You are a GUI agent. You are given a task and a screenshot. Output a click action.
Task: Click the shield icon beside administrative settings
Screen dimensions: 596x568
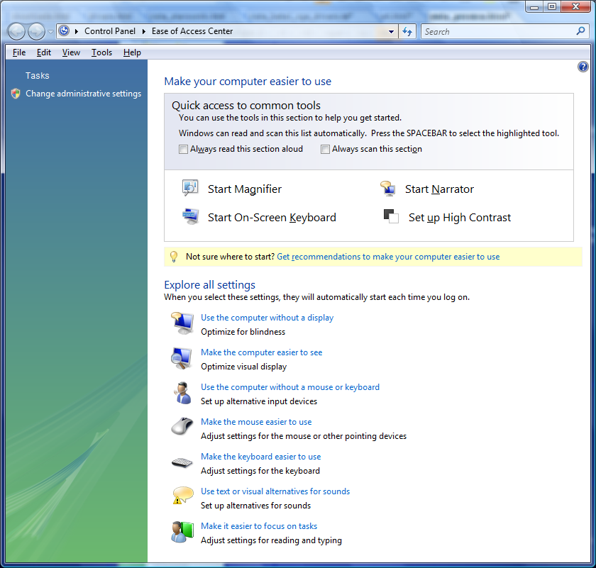[x=16, y=94]
